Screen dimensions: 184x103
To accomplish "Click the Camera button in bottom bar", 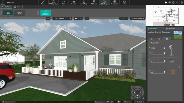I will click(98, 102).
